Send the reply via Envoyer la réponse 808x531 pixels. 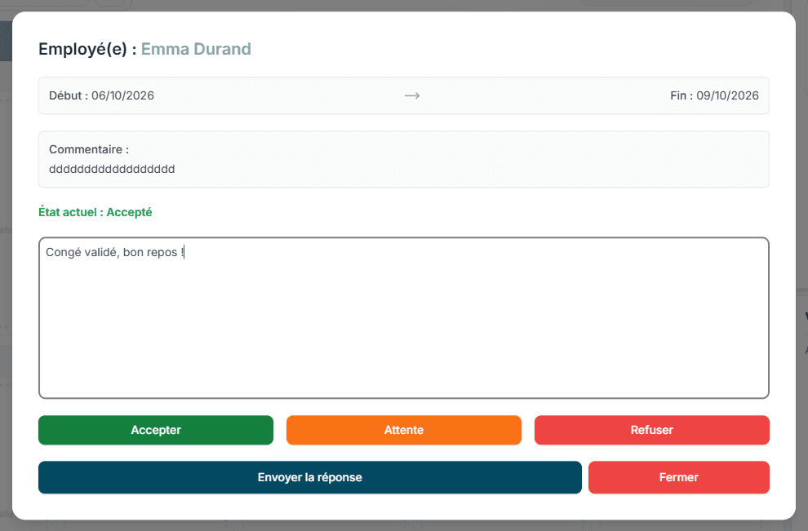point(309,477)
